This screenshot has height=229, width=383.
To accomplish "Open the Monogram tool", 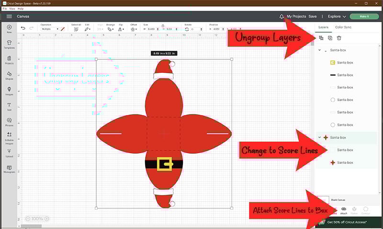I will point(9,169).
